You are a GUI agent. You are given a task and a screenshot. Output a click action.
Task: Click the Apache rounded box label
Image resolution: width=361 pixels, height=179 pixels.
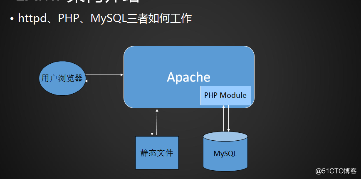pos(188,77)
